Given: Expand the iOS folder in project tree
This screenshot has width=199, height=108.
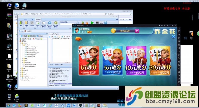Looking at the screenshot, I should coord(22,60).
